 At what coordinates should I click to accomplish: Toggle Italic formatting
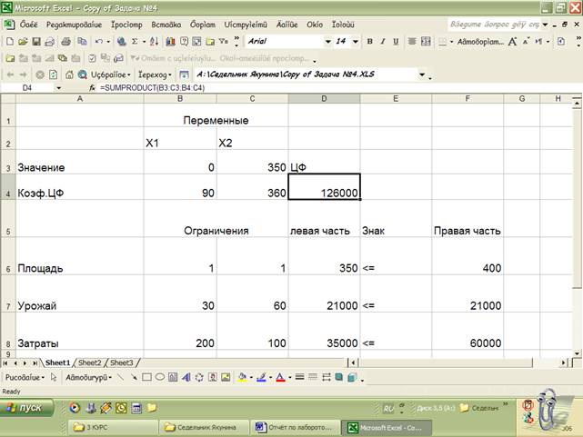tap(383, 42)
